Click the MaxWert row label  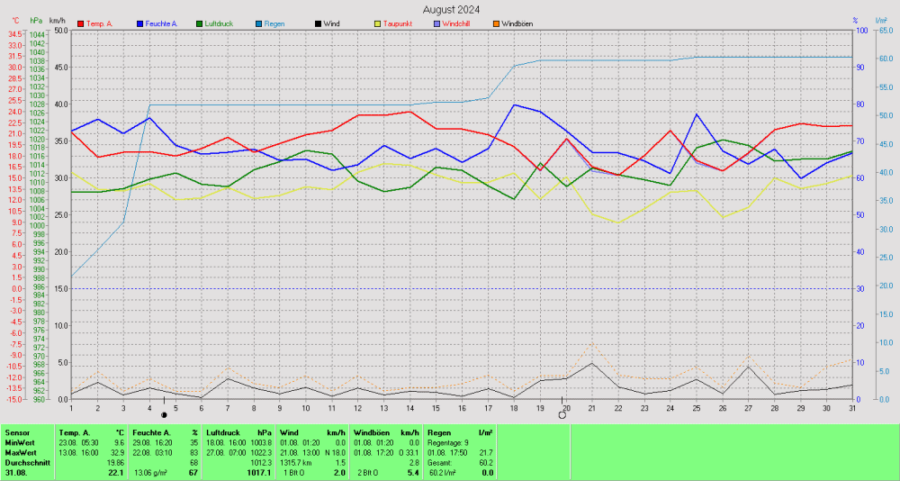pyautogui.click(x=20, y=453)
